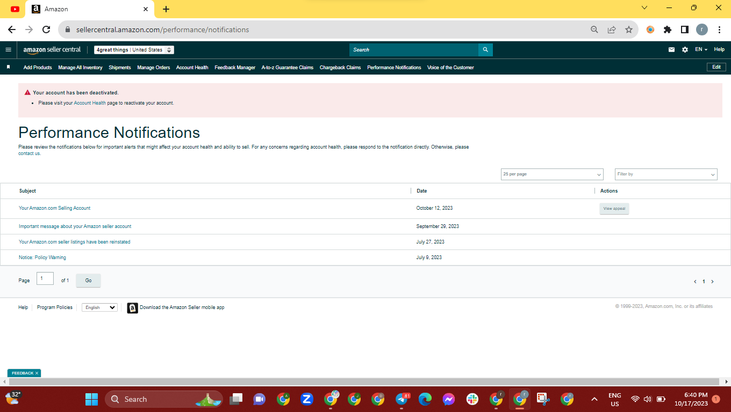Open A-to-z Guarantee Claims
This screenshot has height=412, width=731.
(x=288, y=68)
